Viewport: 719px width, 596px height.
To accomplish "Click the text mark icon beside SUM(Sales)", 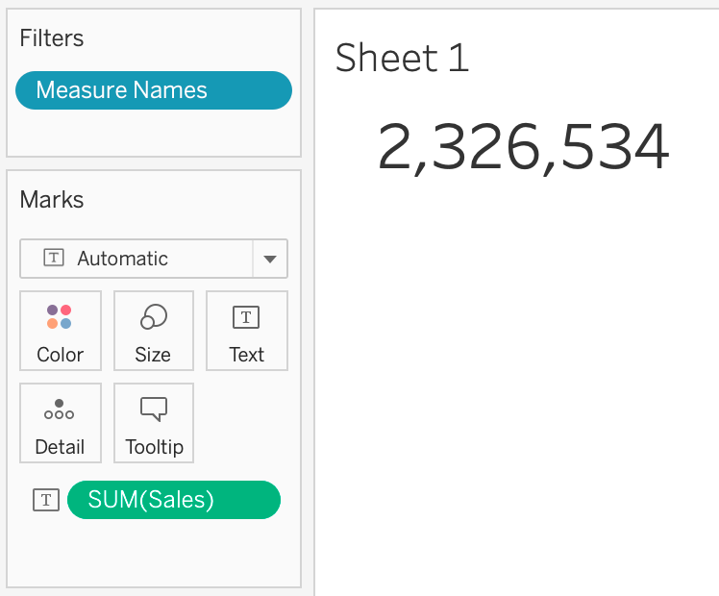I will click(x=46, y=500).
